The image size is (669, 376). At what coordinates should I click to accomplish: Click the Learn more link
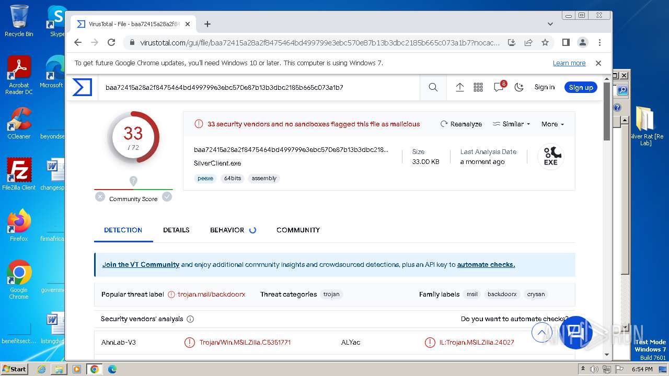click(569, 63)
